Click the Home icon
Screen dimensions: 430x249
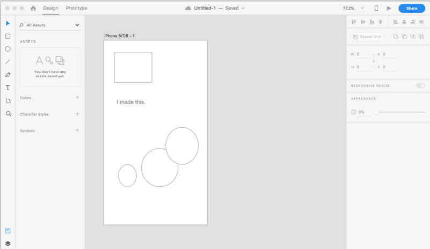click(x=33, y=8)
